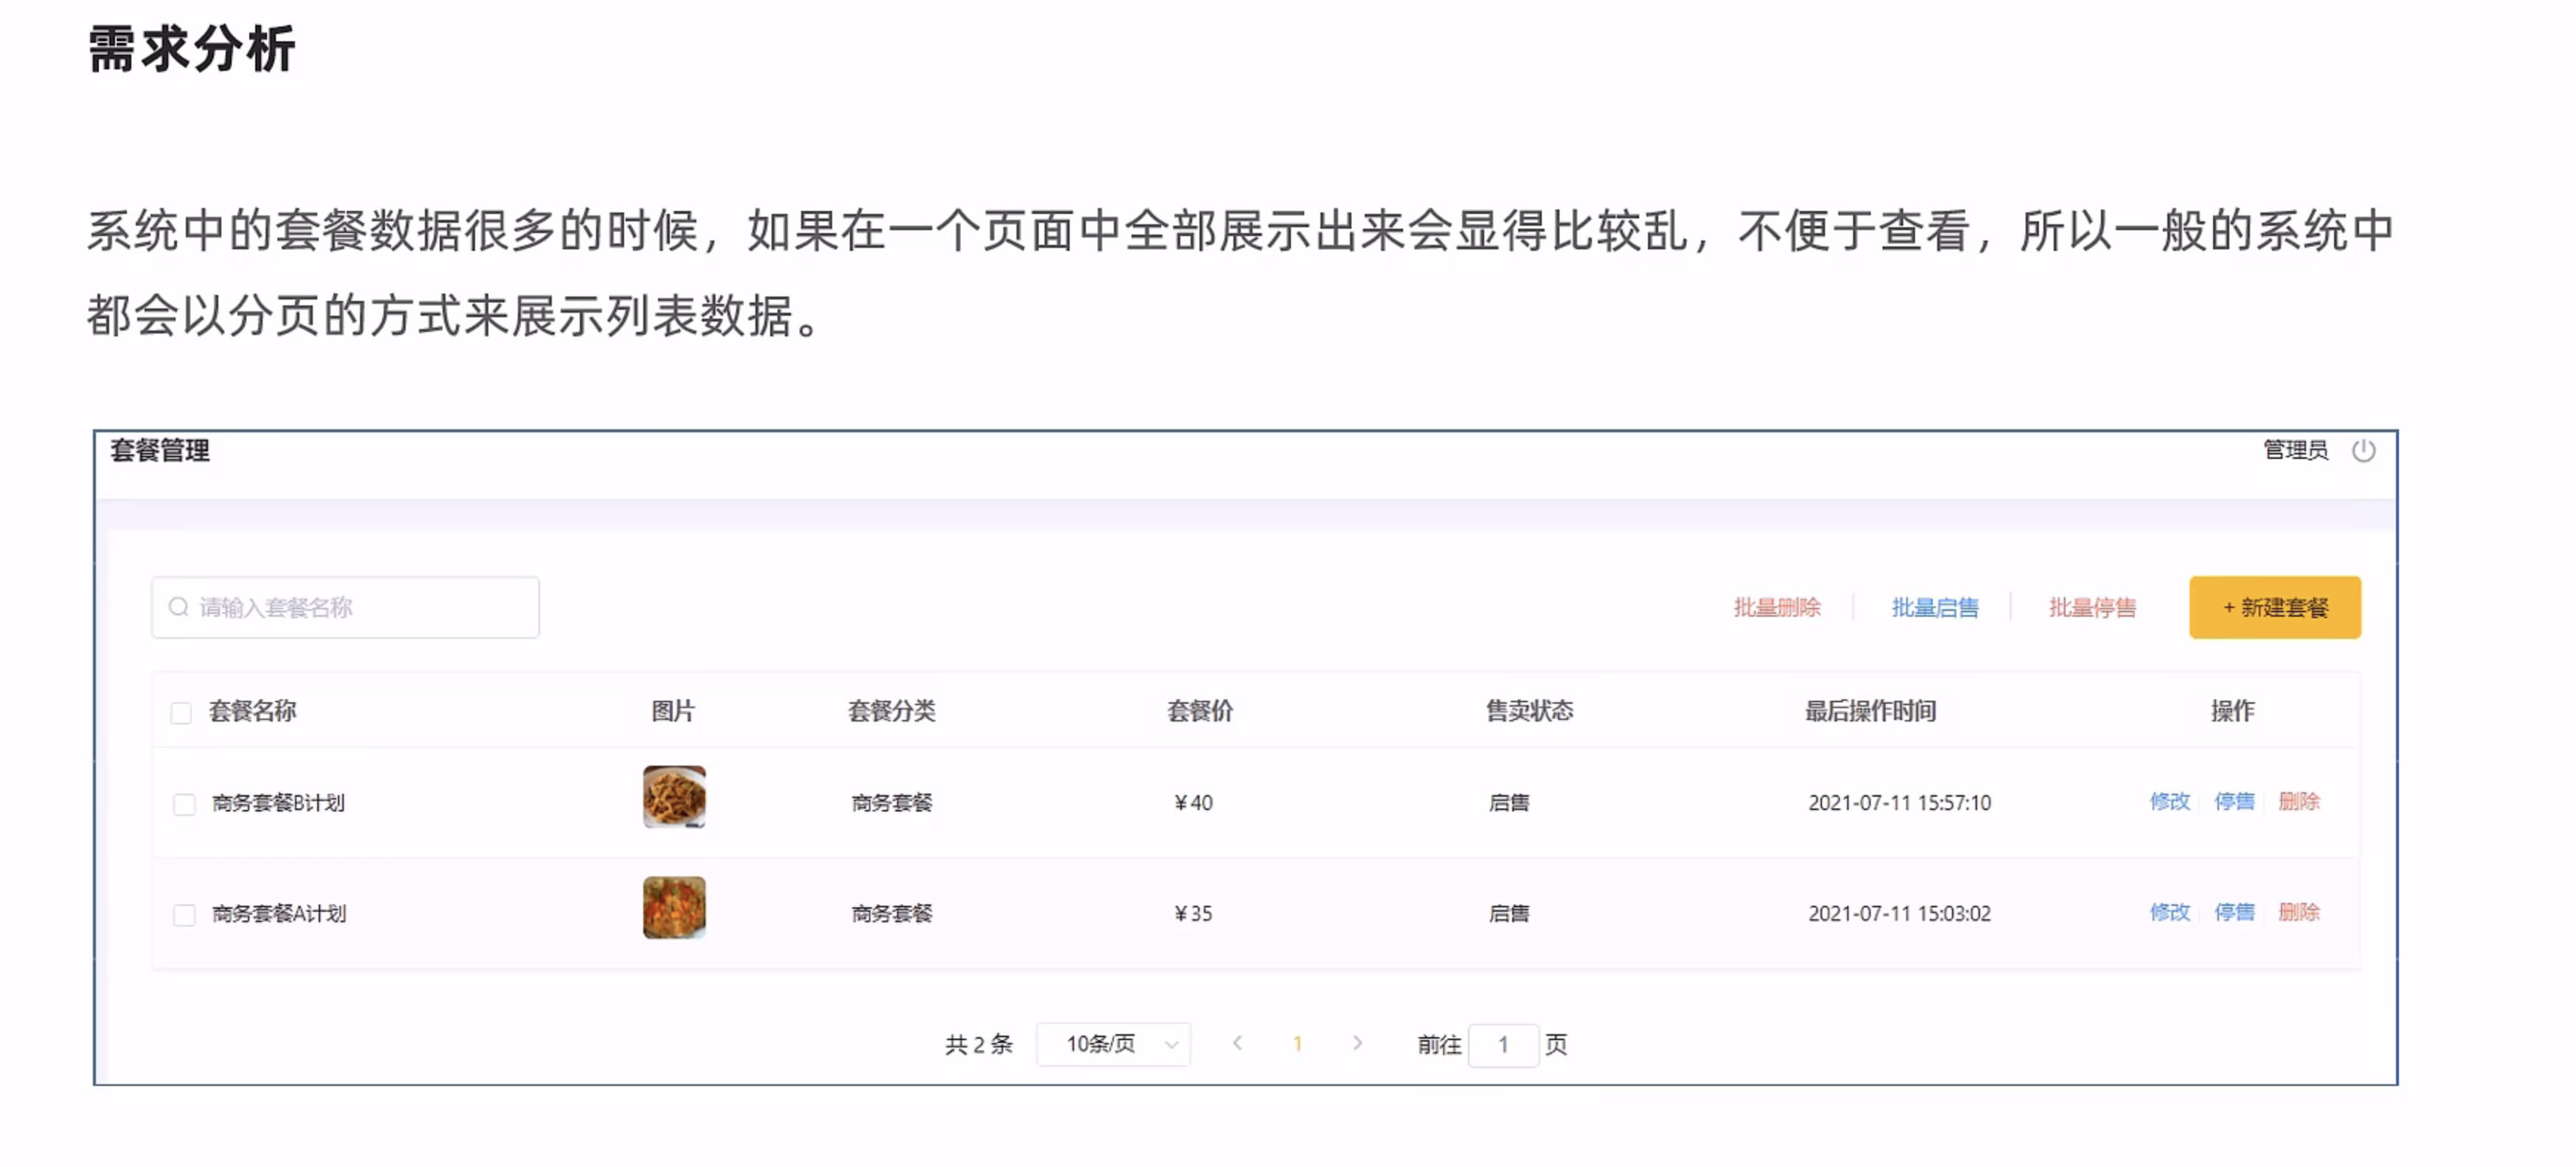Check the 商务套餐B计划 row checkbox
2576x1167 pixels.
184,804
